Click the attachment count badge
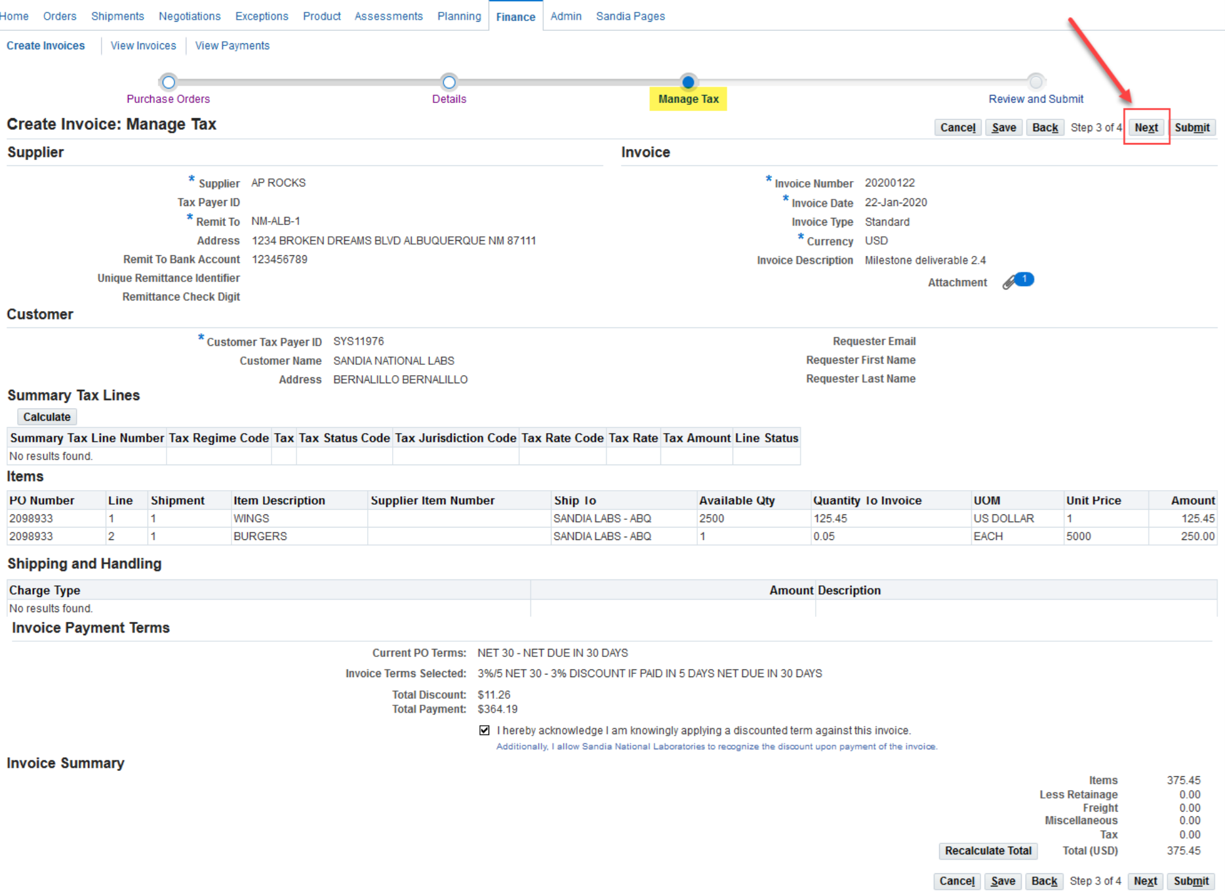Viewport: 1225px width, 893px height. click(x=1023, y=278)
